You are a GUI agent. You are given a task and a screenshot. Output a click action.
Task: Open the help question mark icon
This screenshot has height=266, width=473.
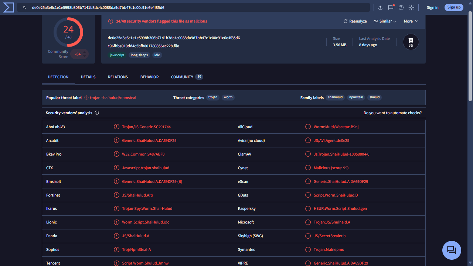click(x=401, y=7)
